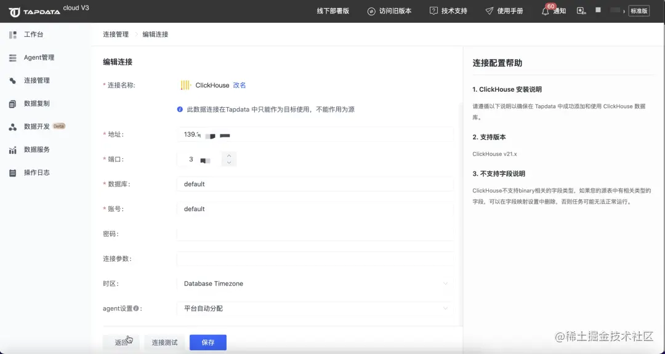Decrease the port number

point(229,163)
